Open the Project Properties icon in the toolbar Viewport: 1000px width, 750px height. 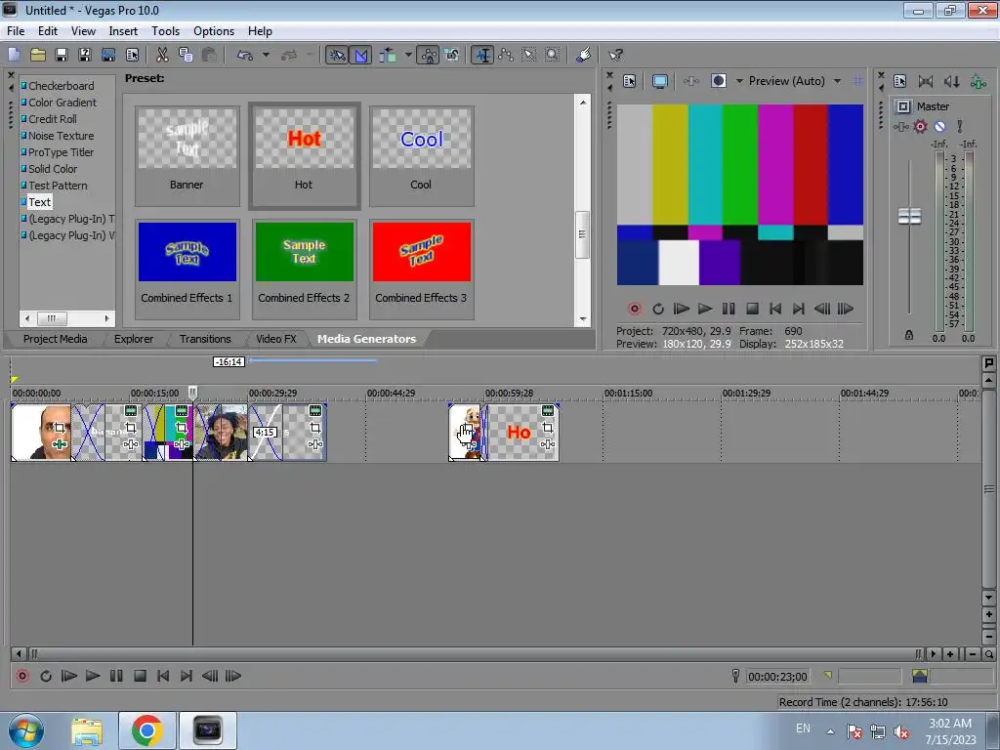[132, 55]
